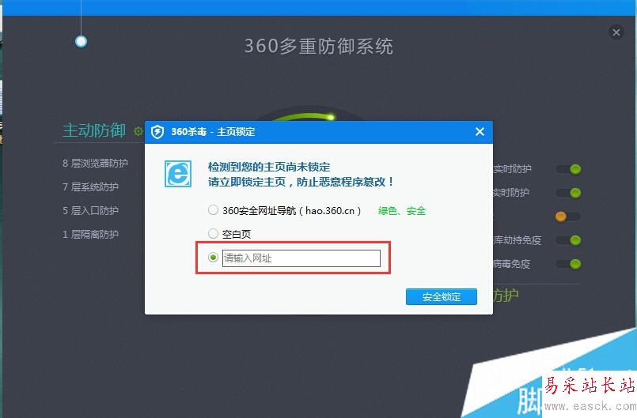Click the white circular node at top left
The height and width of the screenshot is (418, 637).
pyautogui.click(x=82, y=41)
